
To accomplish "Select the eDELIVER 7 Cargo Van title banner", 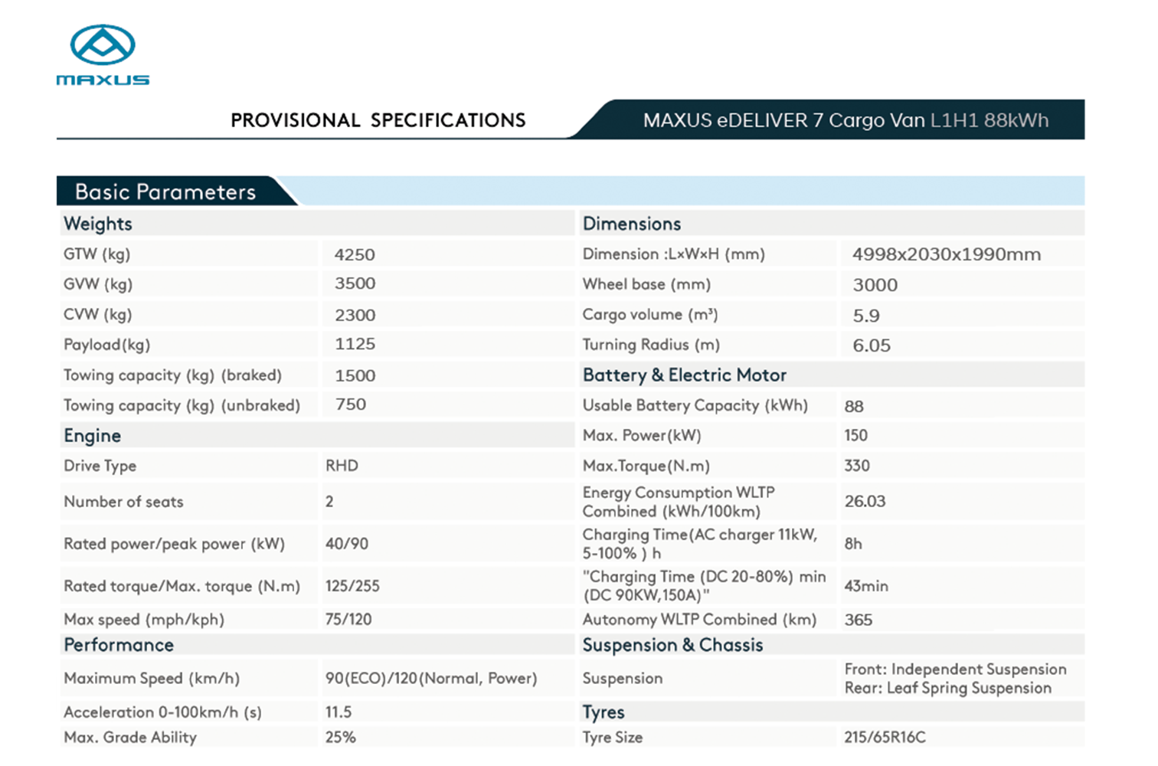I will [845, 120].
